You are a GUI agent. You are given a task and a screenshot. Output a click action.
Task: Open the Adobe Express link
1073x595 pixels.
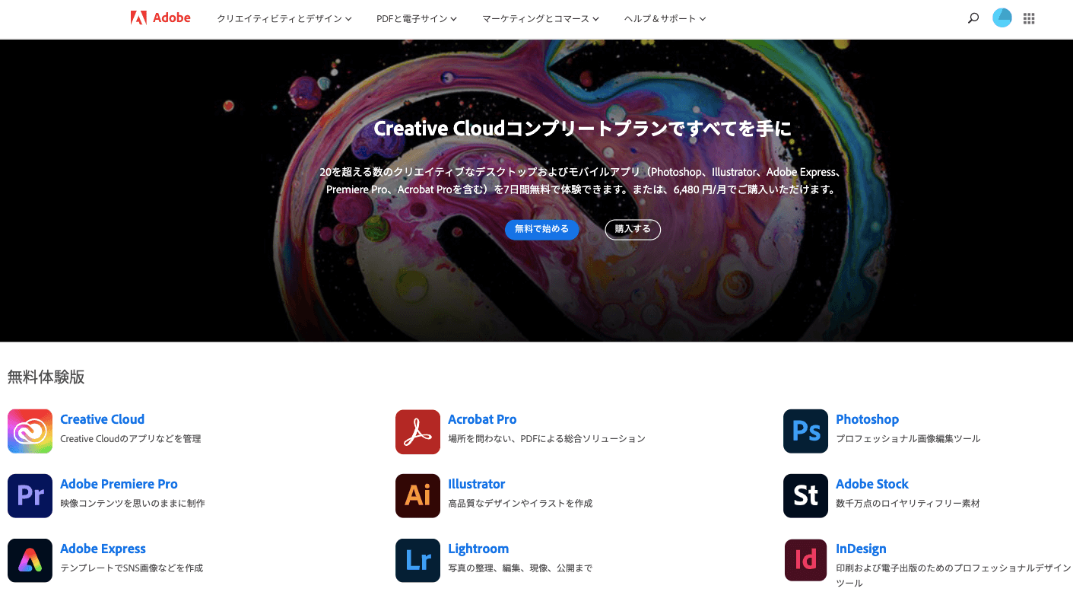tap(103, 549)
